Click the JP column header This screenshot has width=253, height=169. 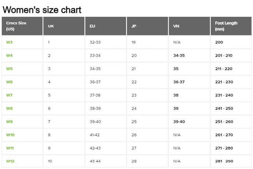pyautogui.click(x=134, y=26)
